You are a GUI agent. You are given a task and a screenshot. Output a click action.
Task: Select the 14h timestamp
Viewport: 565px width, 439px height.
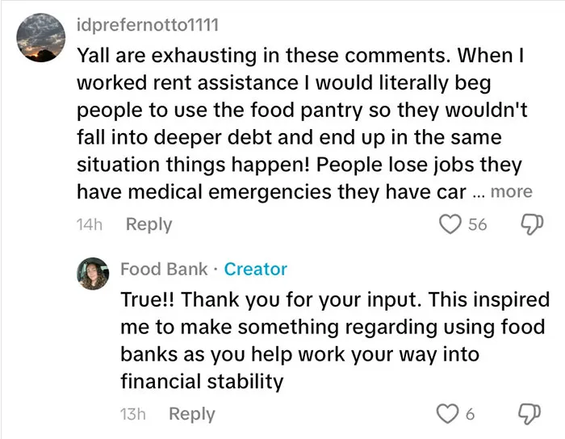click(90, 224)
